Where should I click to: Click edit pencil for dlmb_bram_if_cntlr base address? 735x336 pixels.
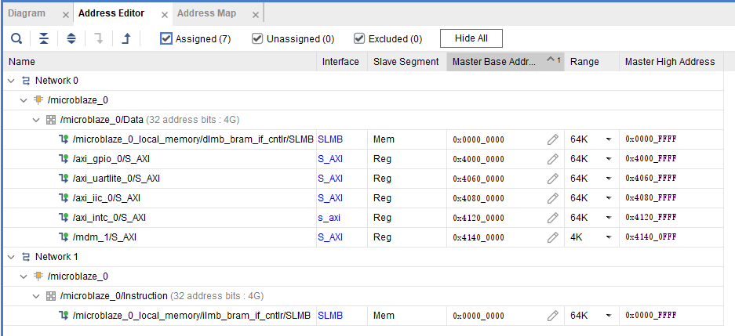pos(553,139)
